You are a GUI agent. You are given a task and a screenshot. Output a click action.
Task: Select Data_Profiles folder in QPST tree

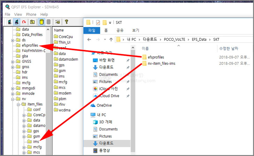[32, 34]
